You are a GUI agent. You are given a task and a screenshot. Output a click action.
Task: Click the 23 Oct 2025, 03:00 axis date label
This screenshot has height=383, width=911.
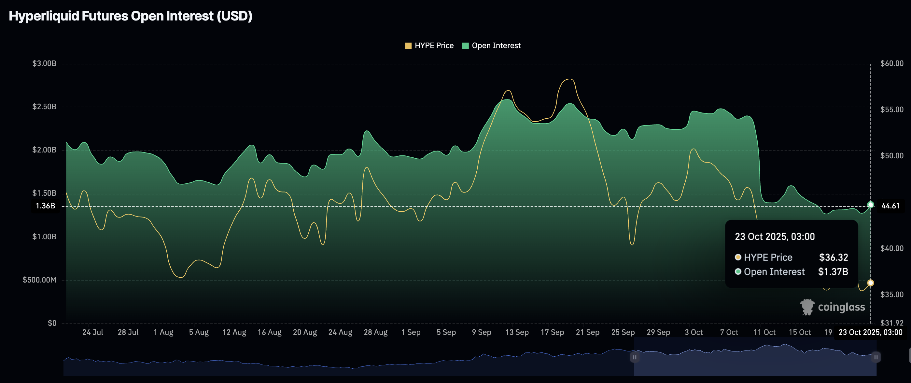coord(870,333)
